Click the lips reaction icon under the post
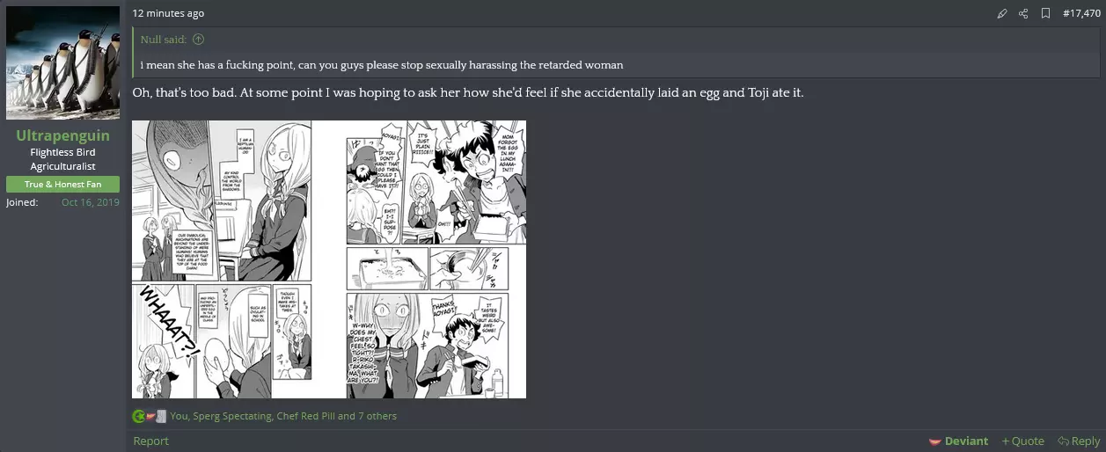 150,416
